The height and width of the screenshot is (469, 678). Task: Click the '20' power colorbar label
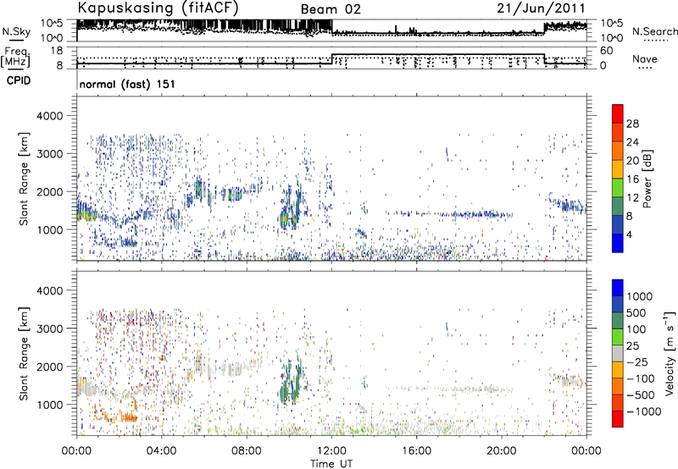[632, 161]
